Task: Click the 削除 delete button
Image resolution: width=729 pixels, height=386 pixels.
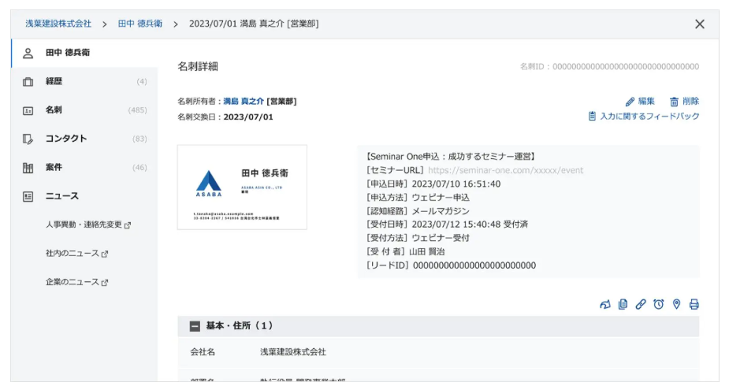Action: click(684, 102)
